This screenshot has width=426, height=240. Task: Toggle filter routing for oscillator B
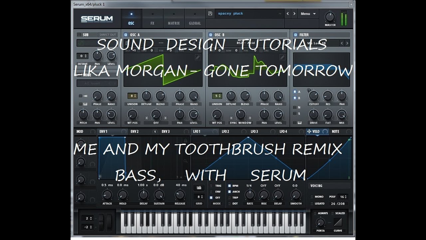click(295, 98)
